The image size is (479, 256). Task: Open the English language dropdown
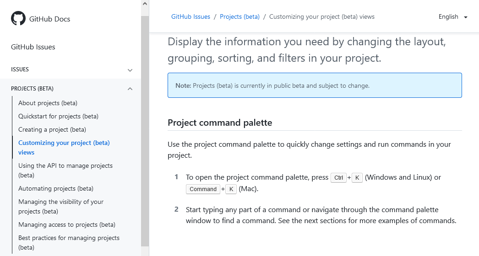pyautogui.click(x=453, y=17)
